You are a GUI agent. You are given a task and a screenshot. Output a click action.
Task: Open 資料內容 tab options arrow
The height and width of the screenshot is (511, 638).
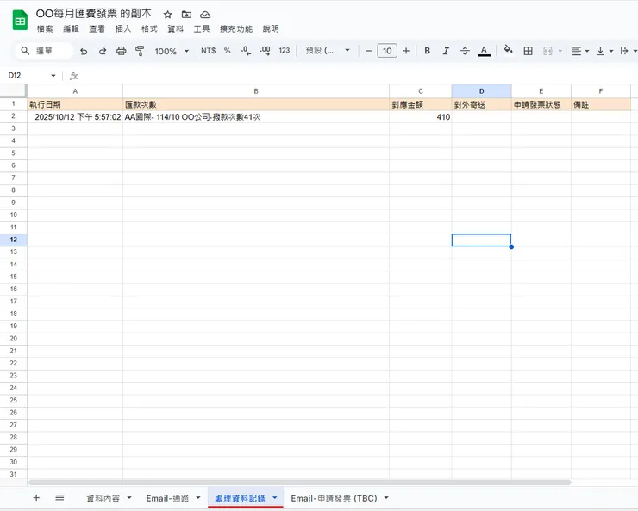(x=129, y=497)
